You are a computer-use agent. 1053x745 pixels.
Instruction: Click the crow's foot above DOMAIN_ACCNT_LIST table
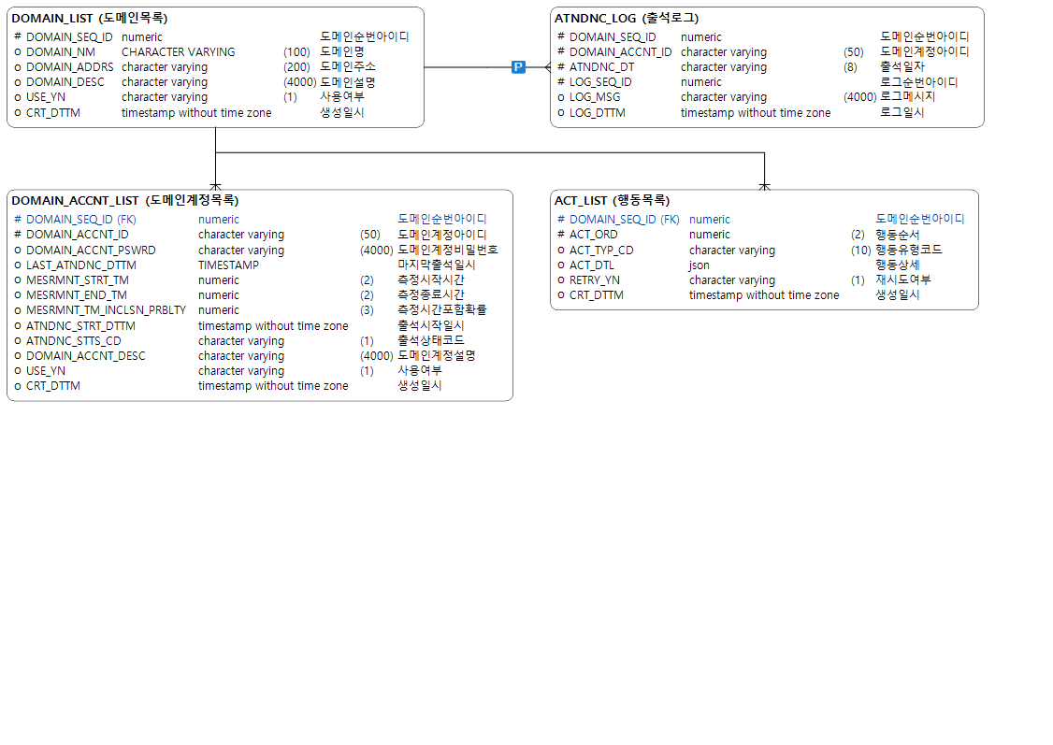[216, 185]
